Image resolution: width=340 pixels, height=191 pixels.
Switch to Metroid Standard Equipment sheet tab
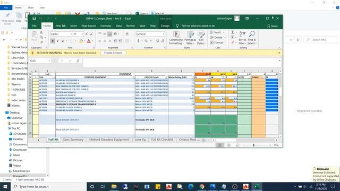click(109, 140)
